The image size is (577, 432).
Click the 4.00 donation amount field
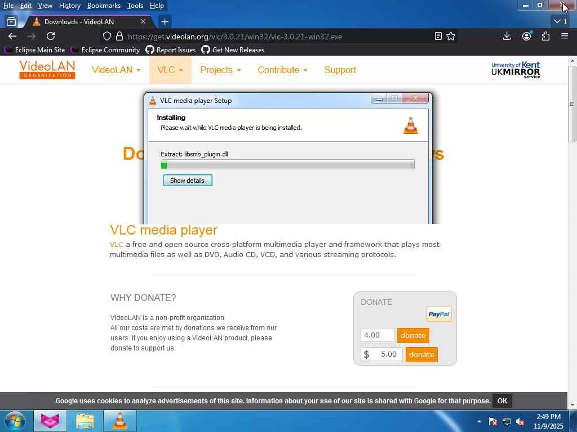pyautogui.click(x=377, y=335)
